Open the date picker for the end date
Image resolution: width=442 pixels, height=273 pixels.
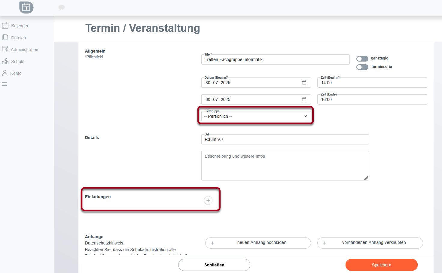304,99
